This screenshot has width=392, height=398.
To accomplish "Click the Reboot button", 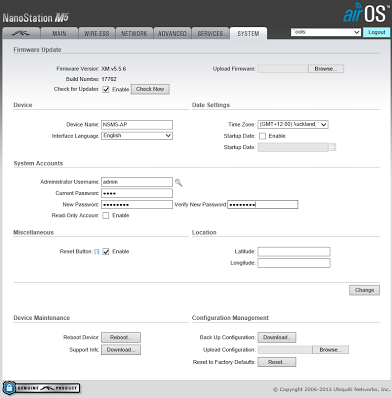I will pos(121,337).
